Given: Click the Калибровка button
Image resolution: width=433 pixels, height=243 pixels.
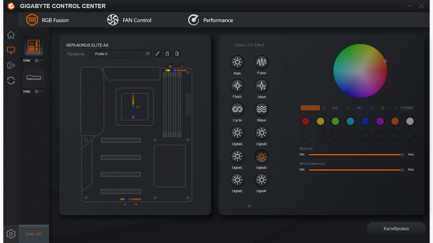Looking at the screenshot, I should [x=396, y=229].
